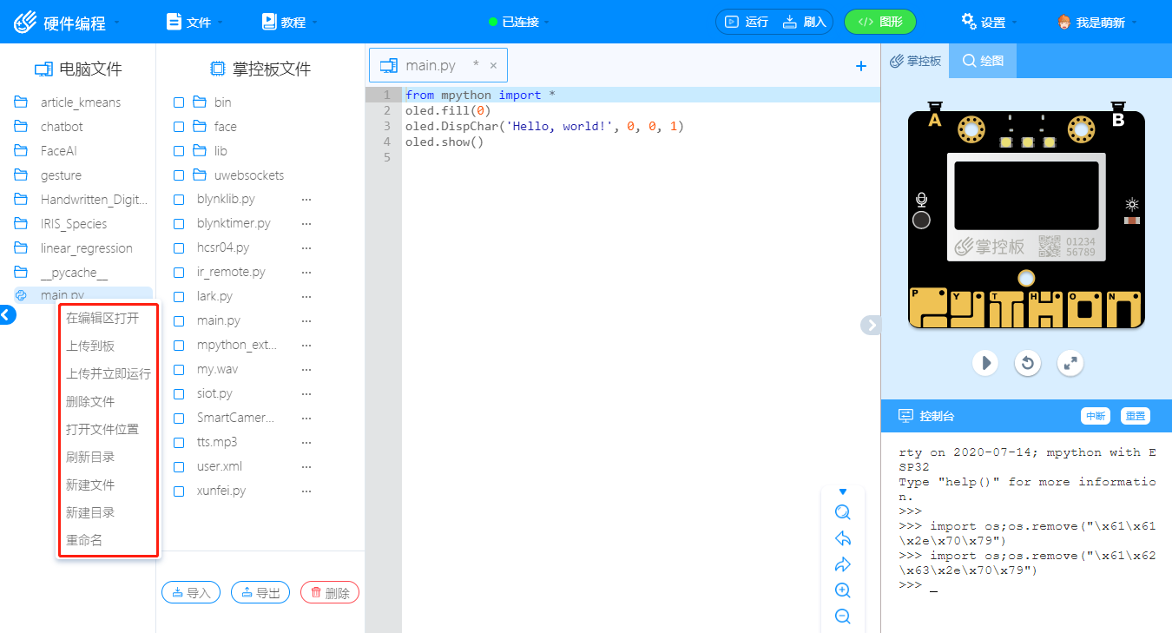Viewport: 1172px width, 633px height.
Task: Open the 文件 dropdown menu
Action: tap(194, 23)
